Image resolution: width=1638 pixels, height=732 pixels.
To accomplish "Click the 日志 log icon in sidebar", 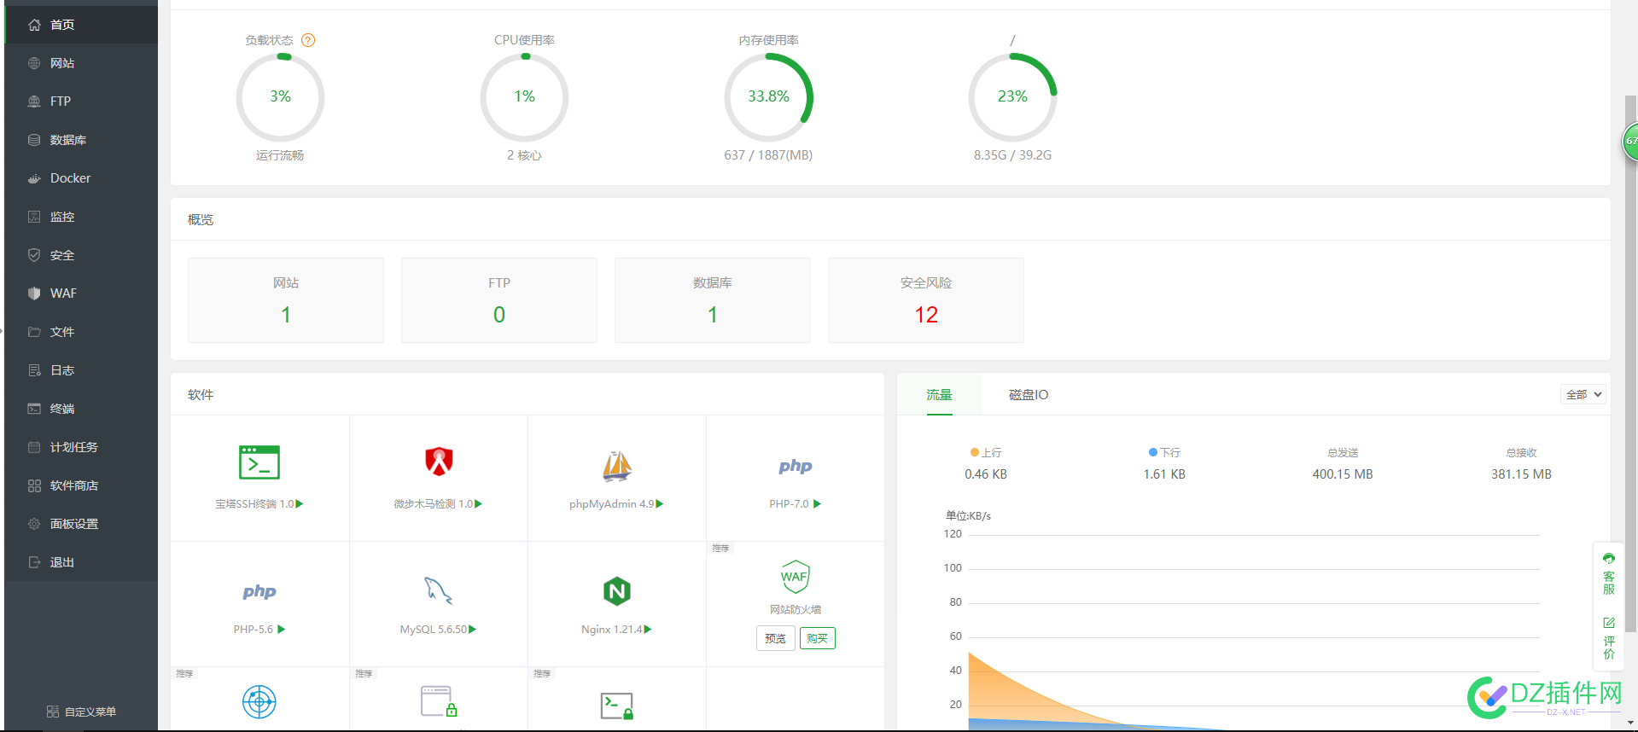I will (34, 370).
